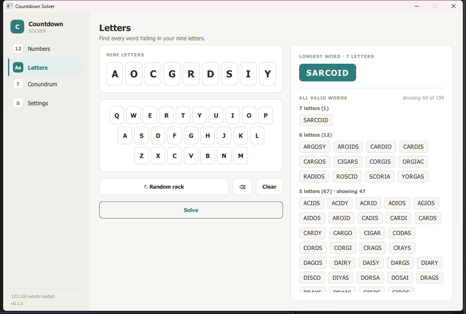The image size is (466, 314).
Task: Click the window app icon in title bar
Action: [10, 6]
